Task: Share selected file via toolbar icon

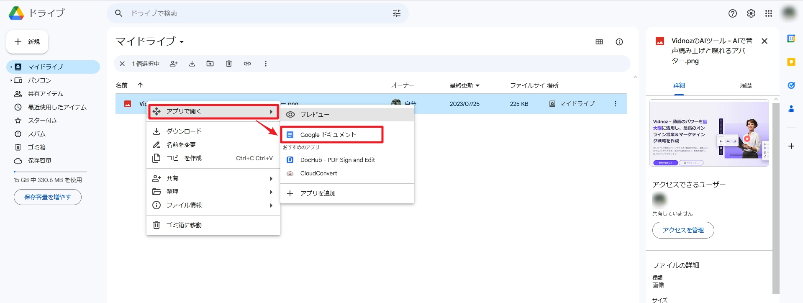Action: (x=174, y=64)
